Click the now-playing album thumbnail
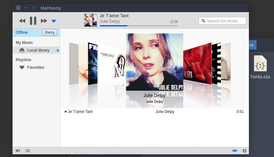274x157 pixels. tap(90, 20)
